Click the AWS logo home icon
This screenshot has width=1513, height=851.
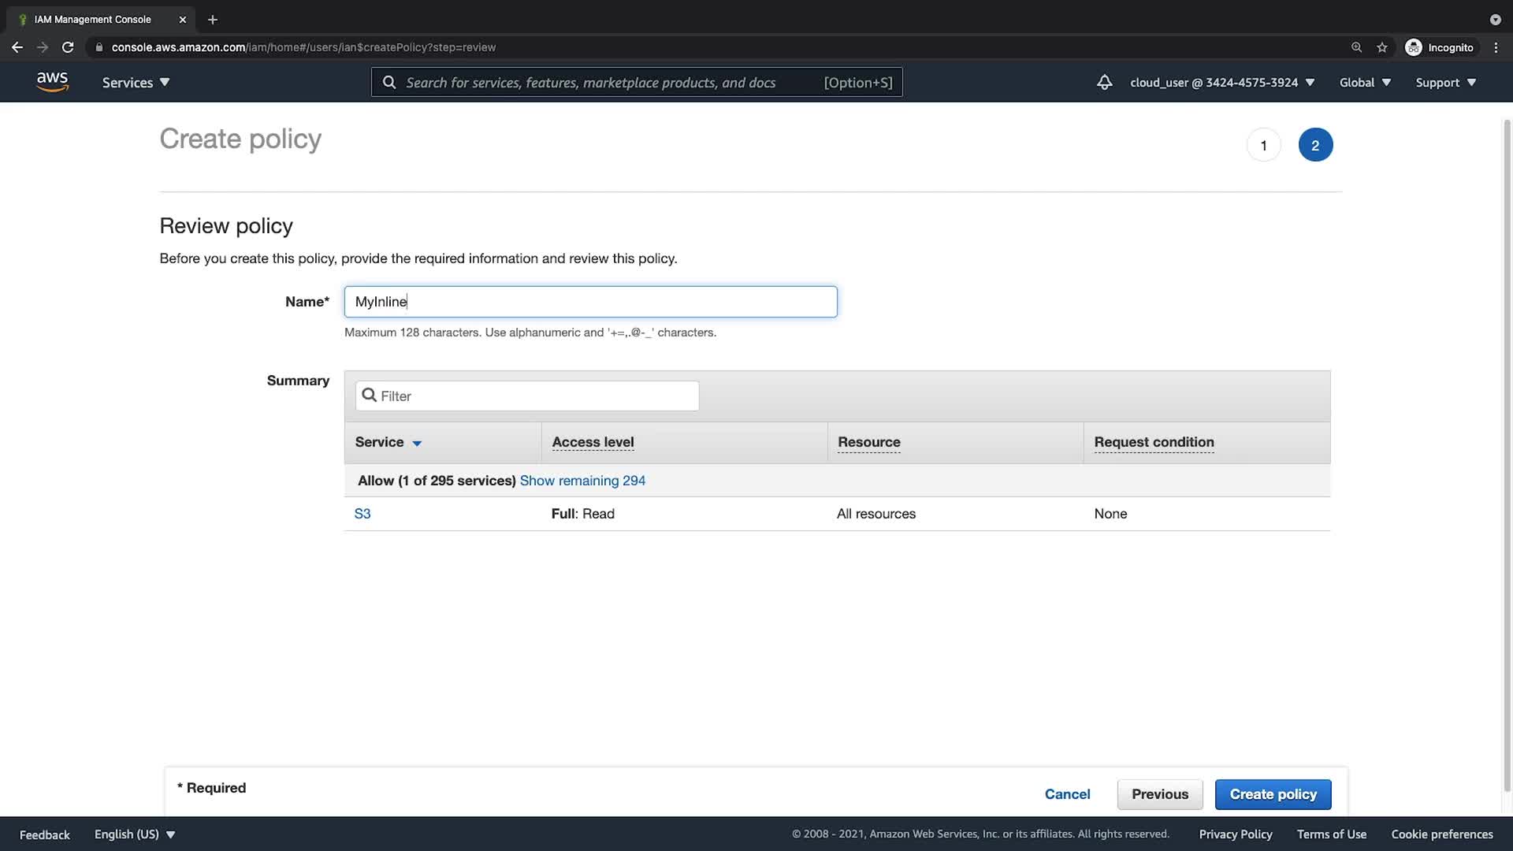[x=52, y=82]
